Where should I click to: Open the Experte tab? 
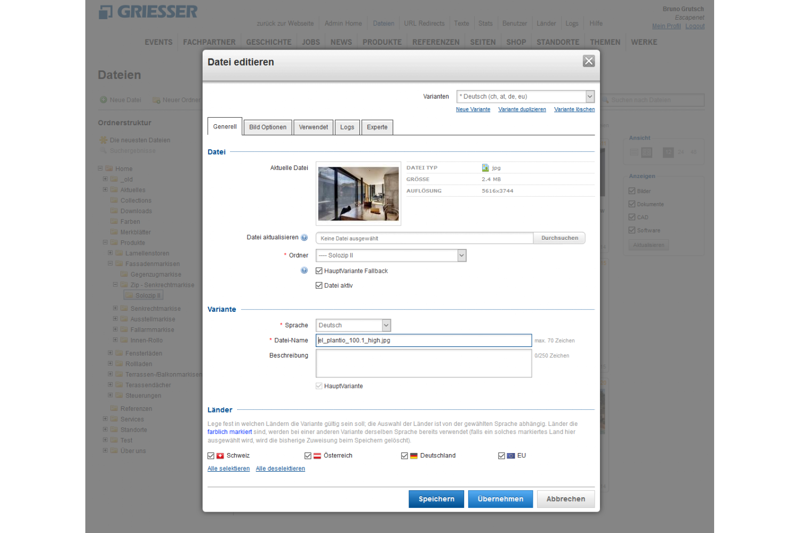377,127
